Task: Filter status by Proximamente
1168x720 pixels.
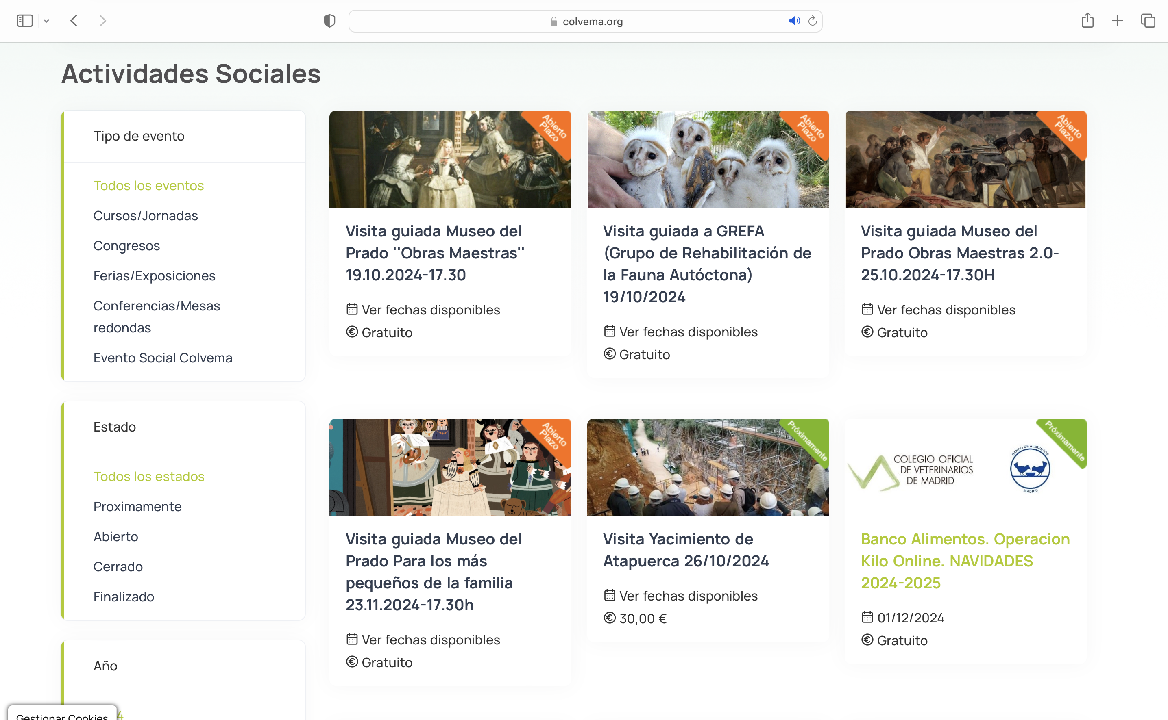Action: tap(137, 507)
